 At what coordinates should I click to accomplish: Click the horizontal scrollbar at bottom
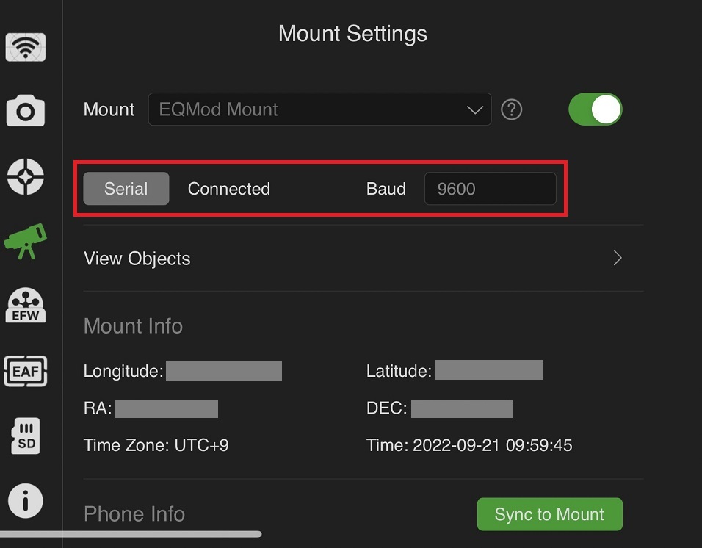(x=131, y=534)
